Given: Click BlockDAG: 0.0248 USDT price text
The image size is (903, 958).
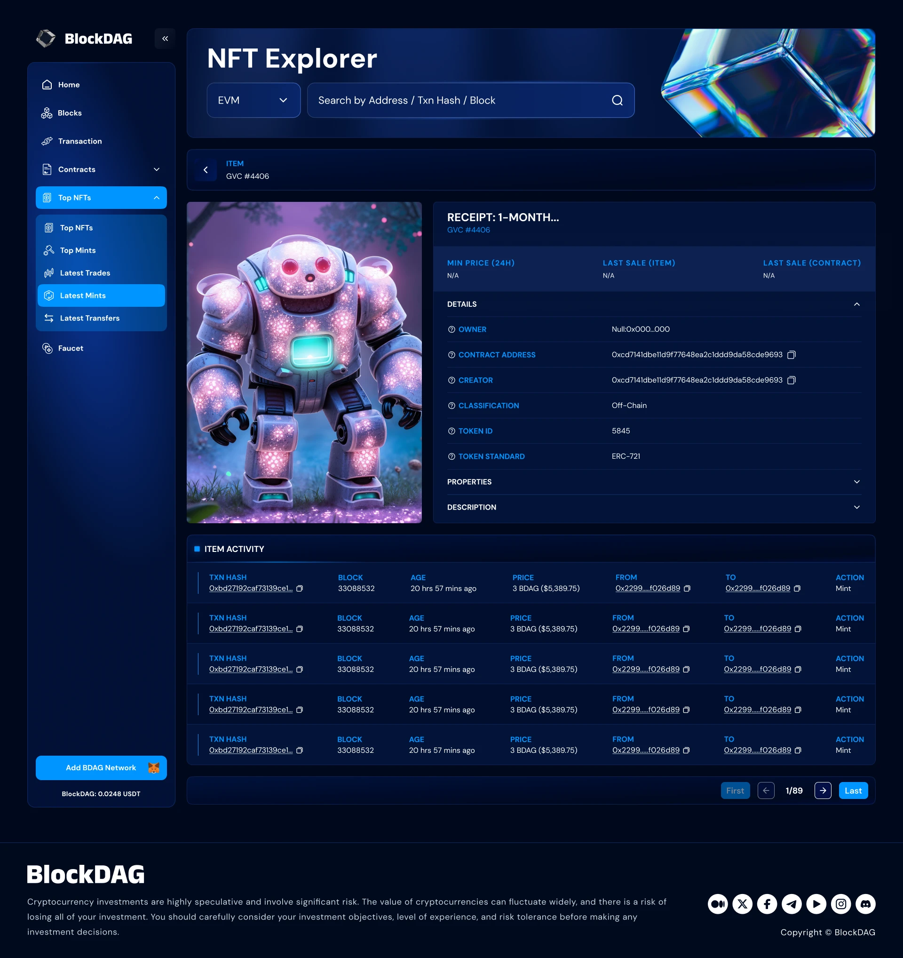Looking at the screenshot, I should click(x=101, y=794).
